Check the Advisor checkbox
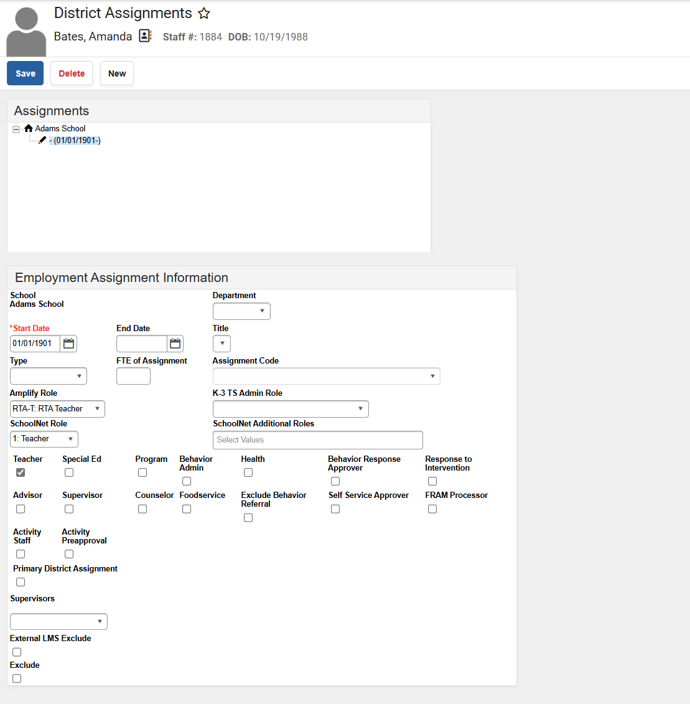 21,509
